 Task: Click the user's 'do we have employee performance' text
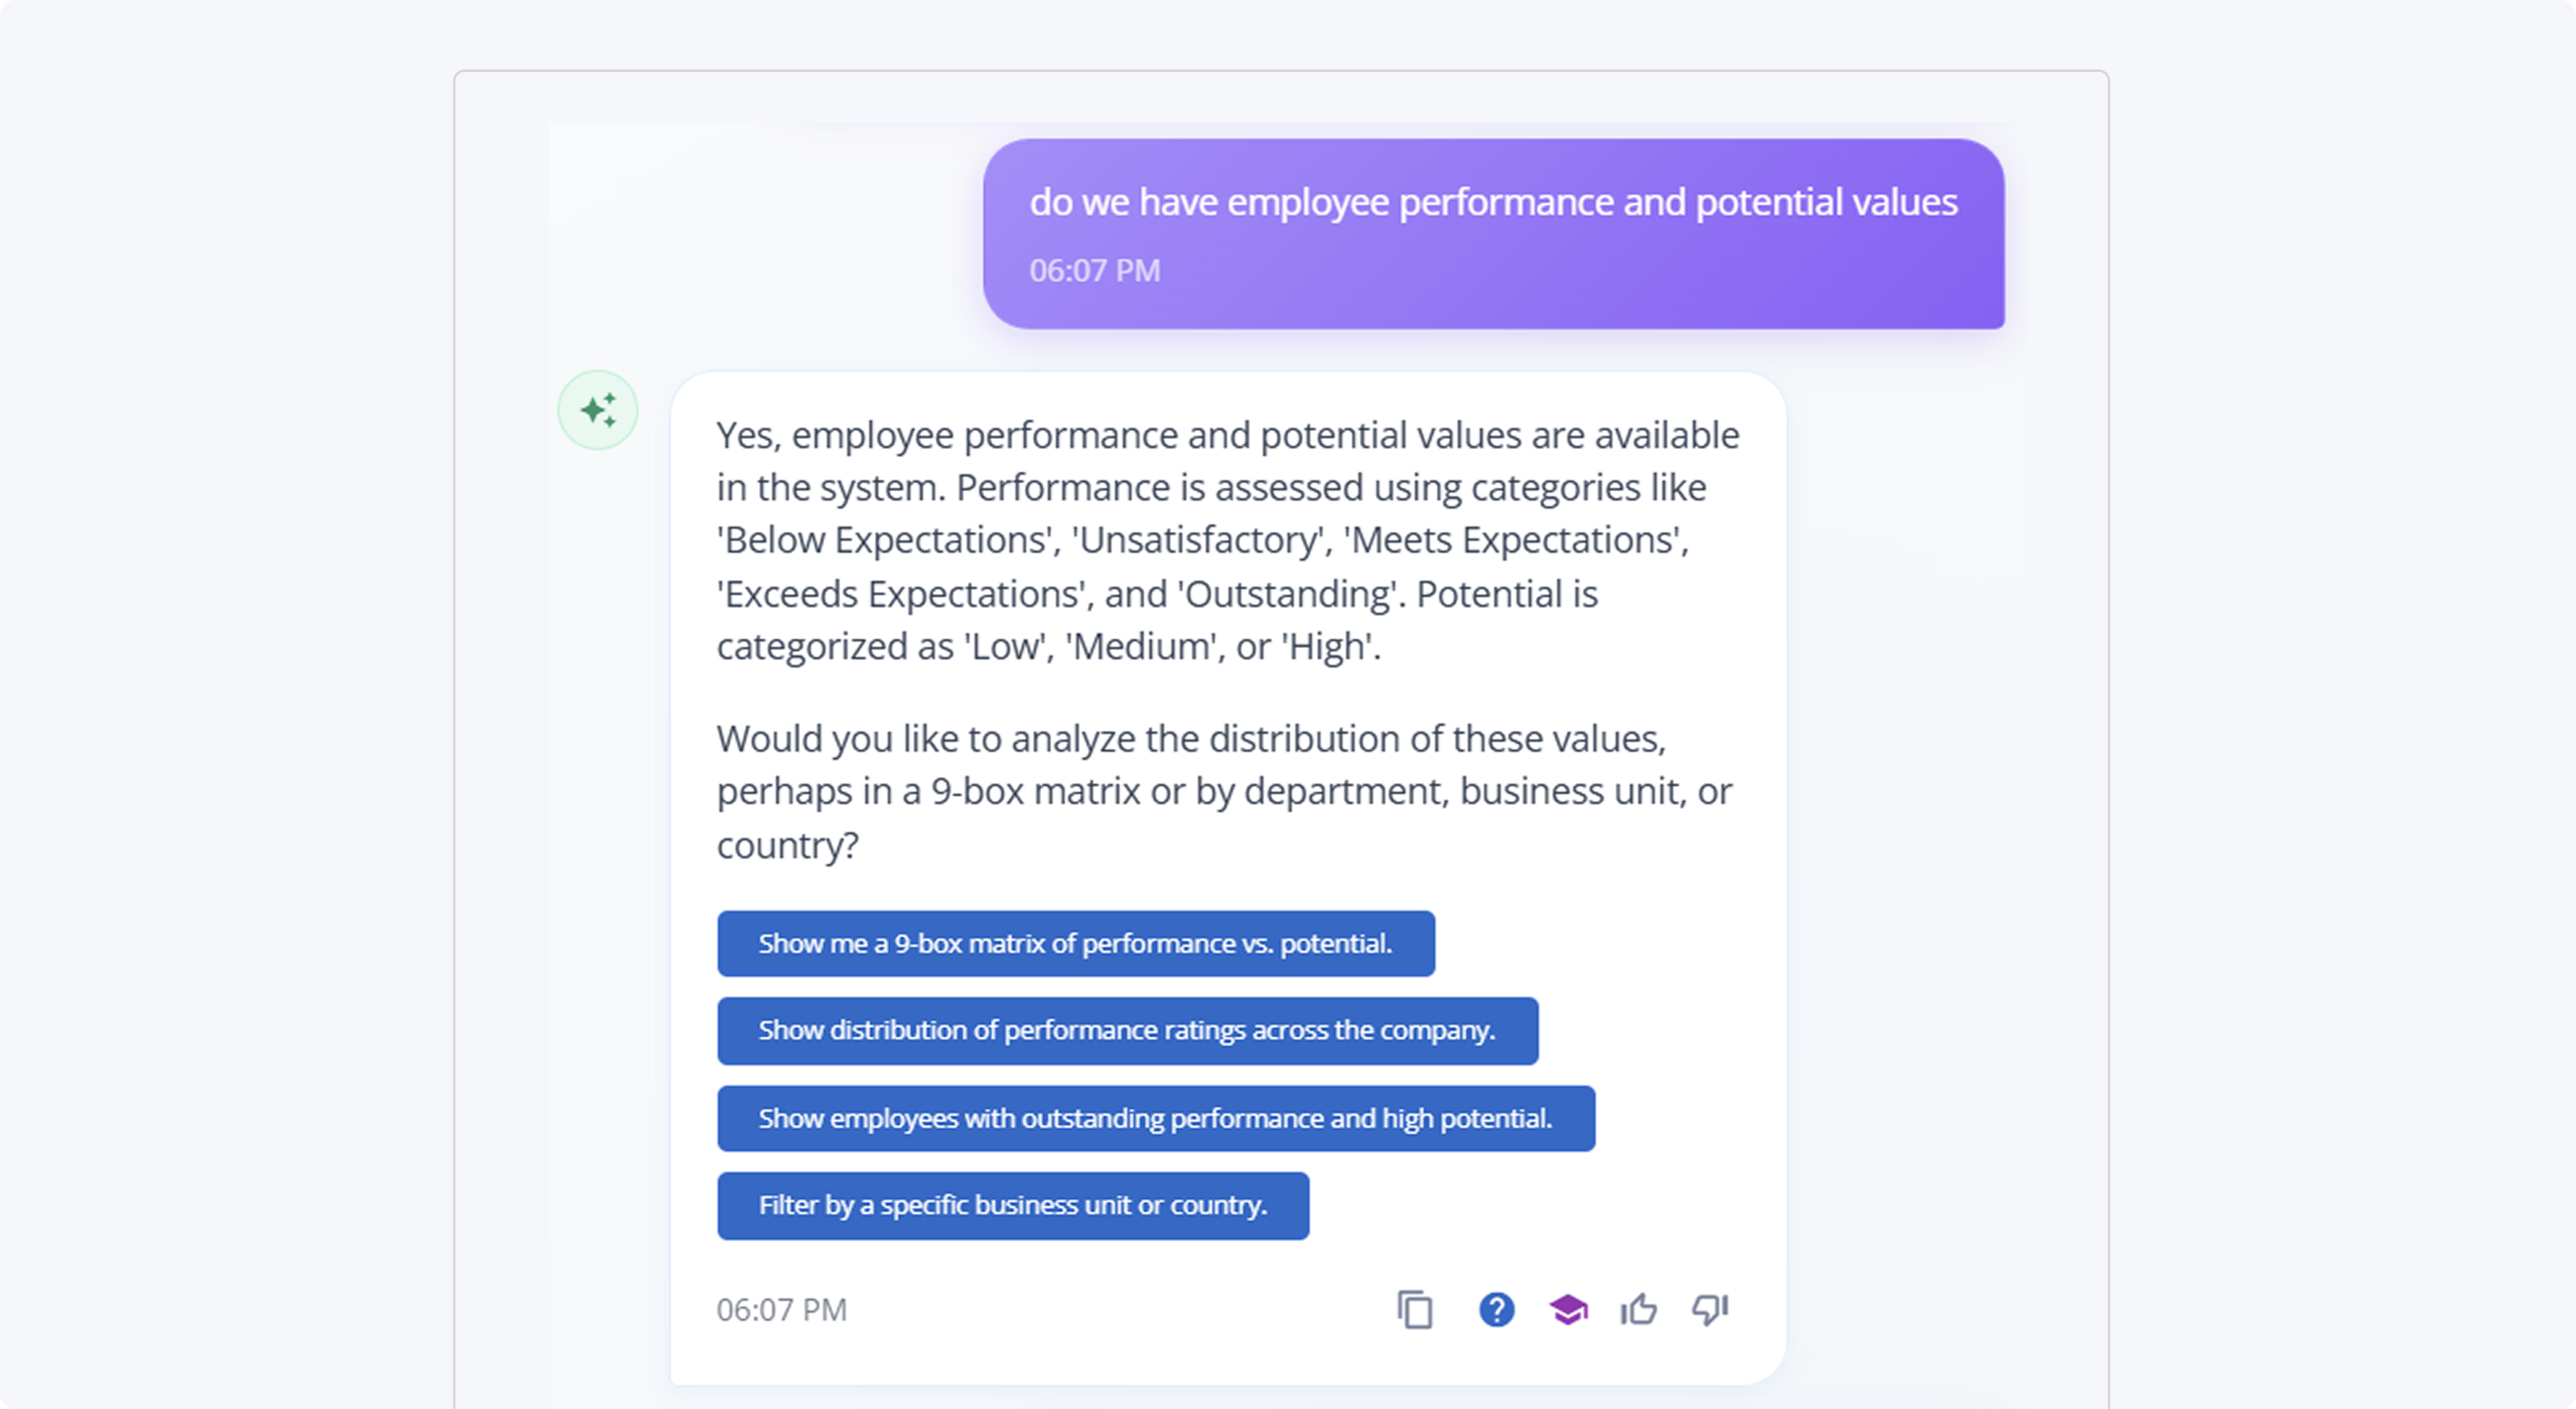click(1493, 202)
